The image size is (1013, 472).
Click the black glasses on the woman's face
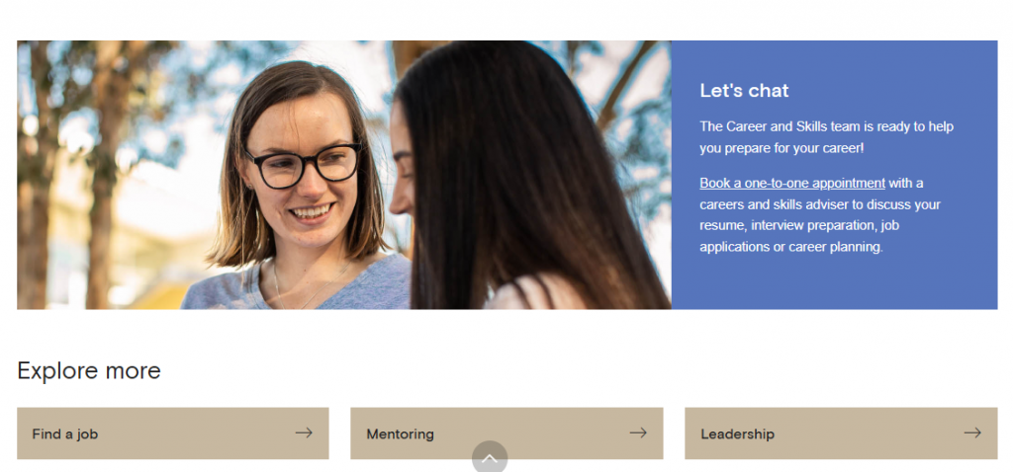click(302, 165)
